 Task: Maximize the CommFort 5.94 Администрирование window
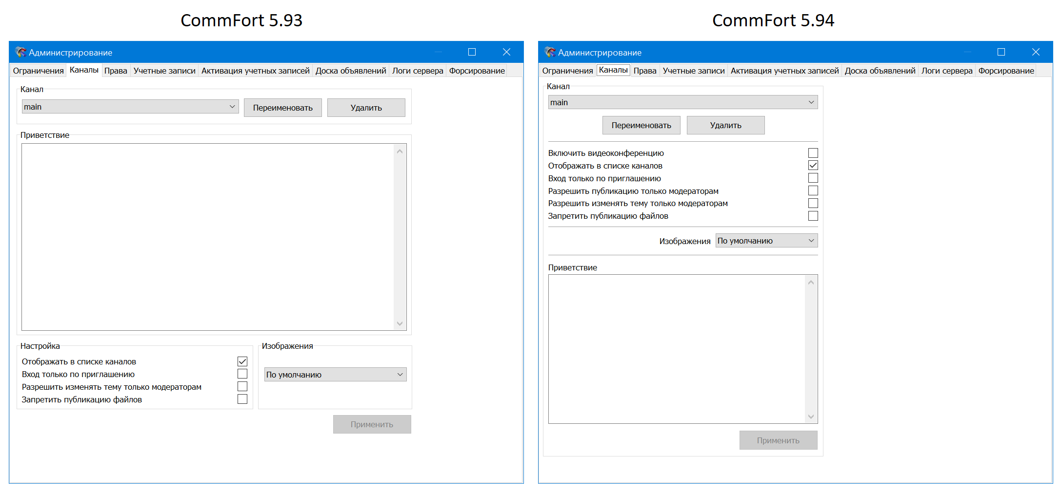[x=1001, y=52]
